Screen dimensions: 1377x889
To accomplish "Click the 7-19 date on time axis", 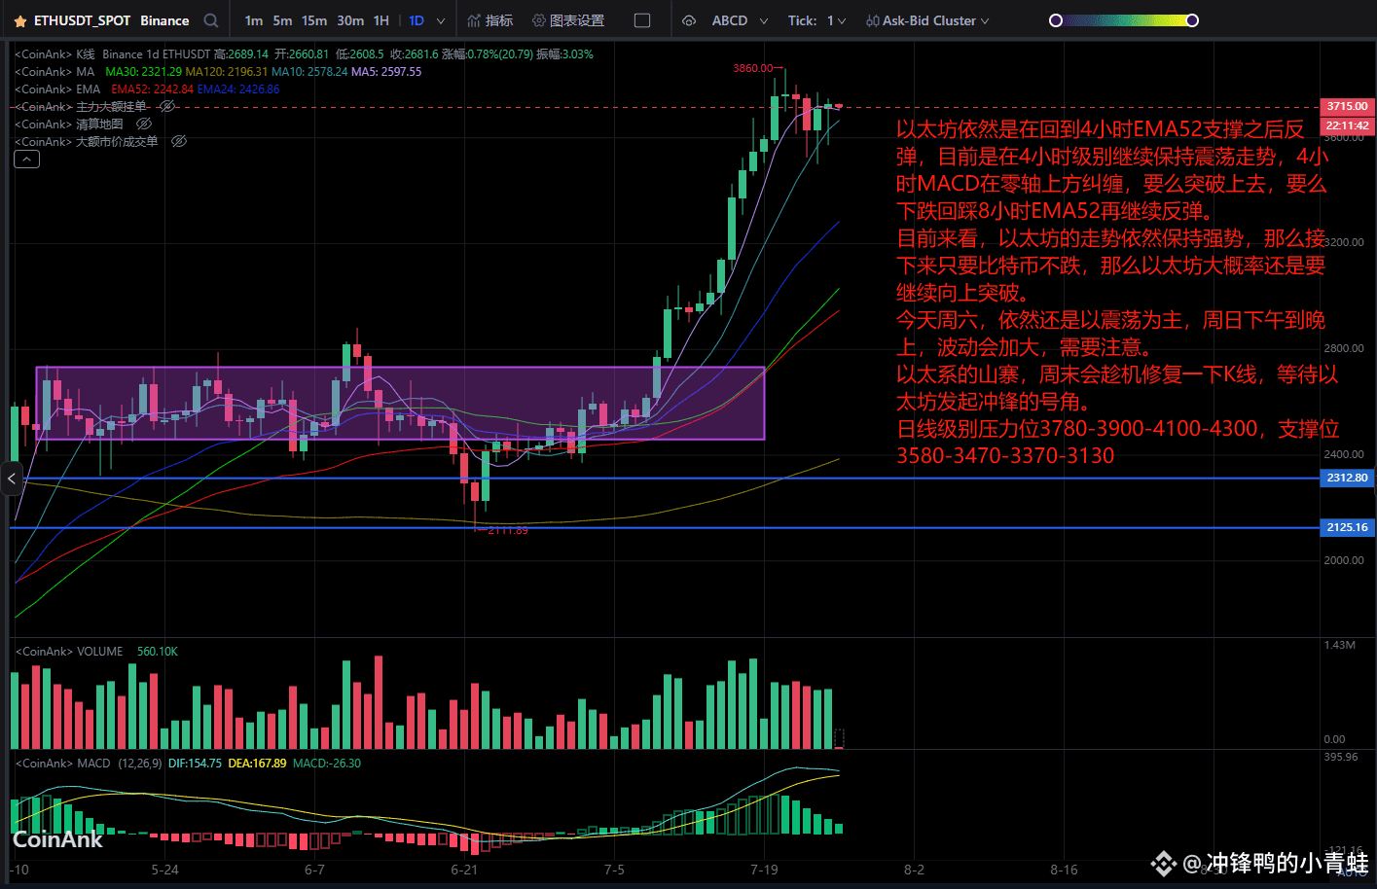I will (764, 870).
